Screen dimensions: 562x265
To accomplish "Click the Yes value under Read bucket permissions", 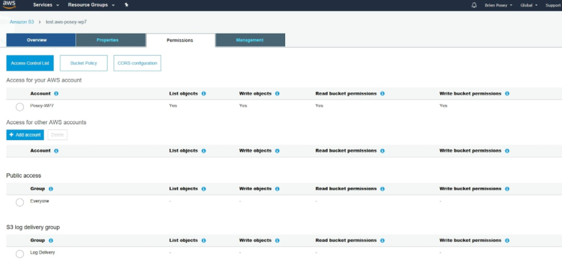I will [x=319, y=106].
